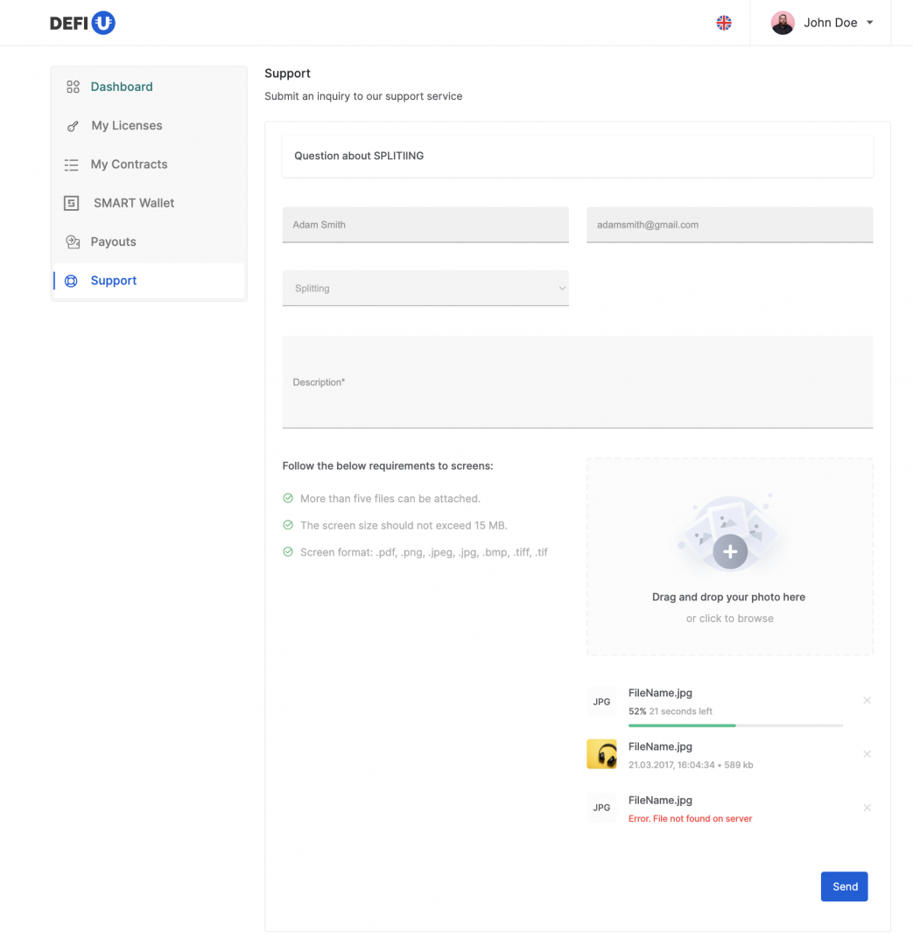Image resolution: width=913 pixels, height=945 pixels.
Task: Click the checkmark beside 15 MB size rule
Action: click(288, 525)
